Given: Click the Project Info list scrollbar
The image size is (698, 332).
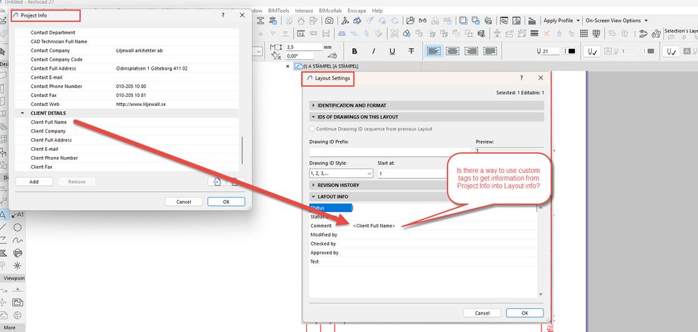Looking at the screenshot, I should tap(242, 150).
